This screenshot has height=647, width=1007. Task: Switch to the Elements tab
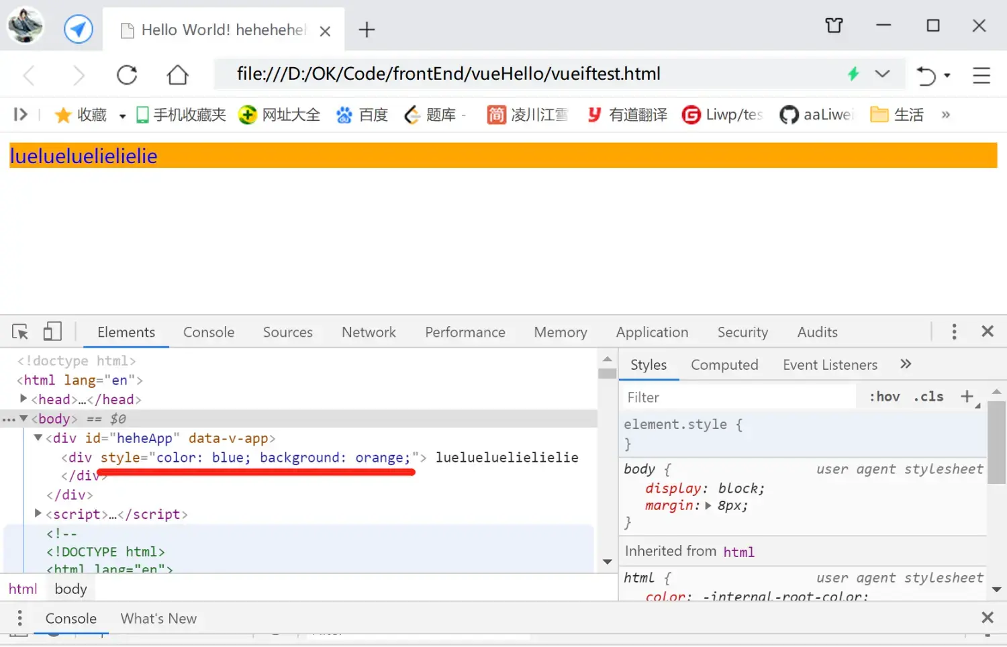pos(126,332)
